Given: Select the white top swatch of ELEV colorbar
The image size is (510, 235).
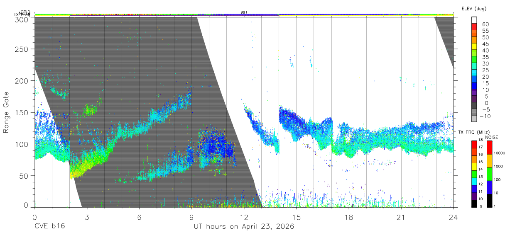Looking at the screenshot, I should pos(474,20).
